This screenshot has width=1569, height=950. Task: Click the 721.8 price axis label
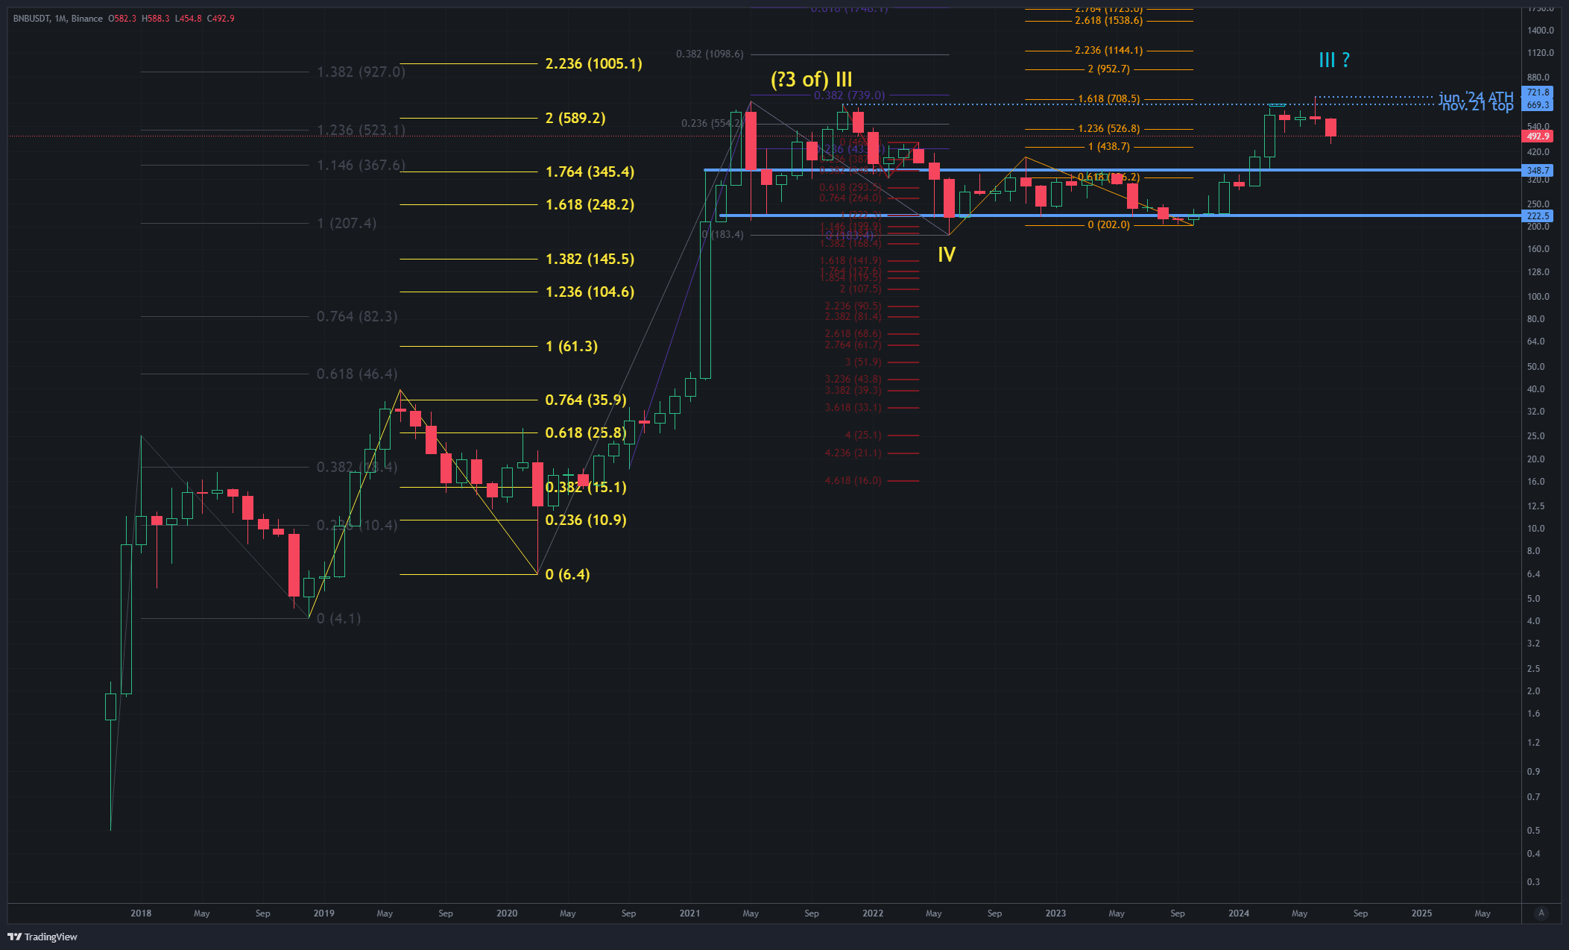tap(1537, 92)
